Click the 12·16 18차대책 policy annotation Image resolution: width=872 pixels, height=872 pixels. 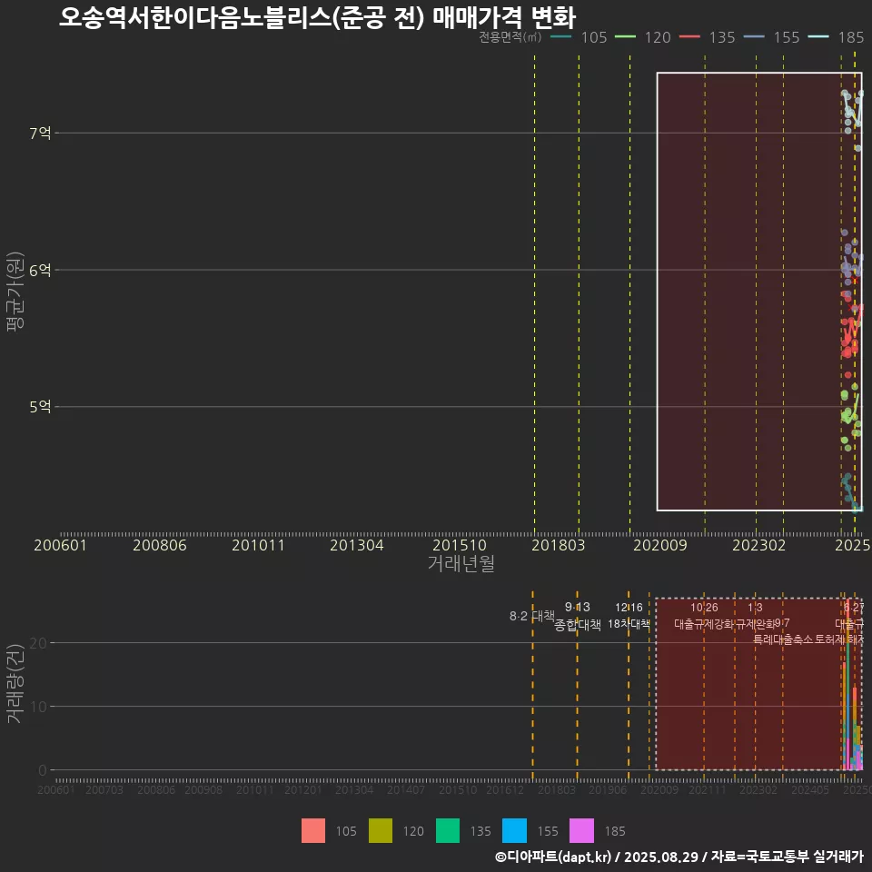click(x=629, y=616)
